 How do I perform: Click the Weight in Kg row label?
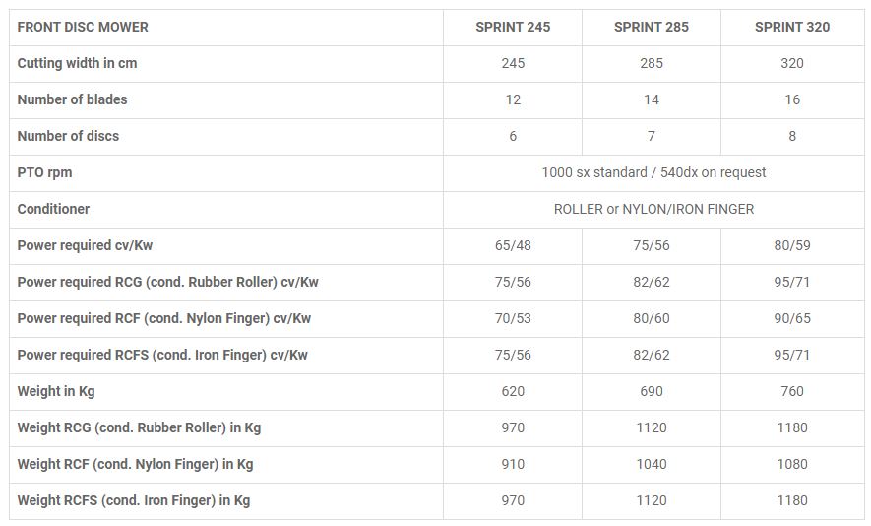[x=56, y=391]
